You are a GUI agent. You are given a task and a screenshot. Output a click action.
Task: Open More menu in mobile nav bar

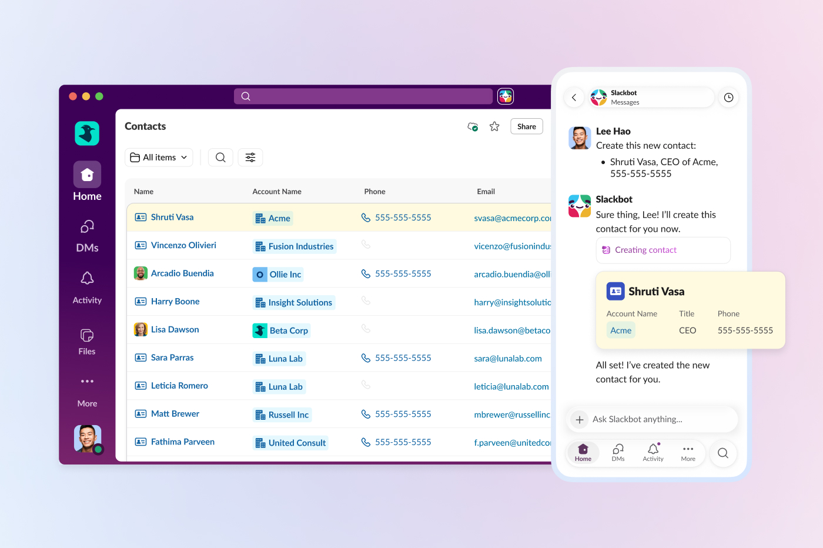point(688,453)
